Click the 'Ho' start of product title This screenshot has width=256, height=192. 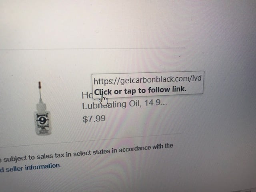point(87,95)
